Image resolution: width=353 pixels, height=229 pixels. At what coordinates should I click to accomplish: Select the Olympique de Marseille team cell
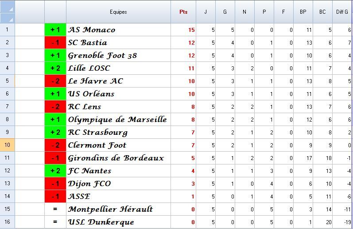[118, 120]
